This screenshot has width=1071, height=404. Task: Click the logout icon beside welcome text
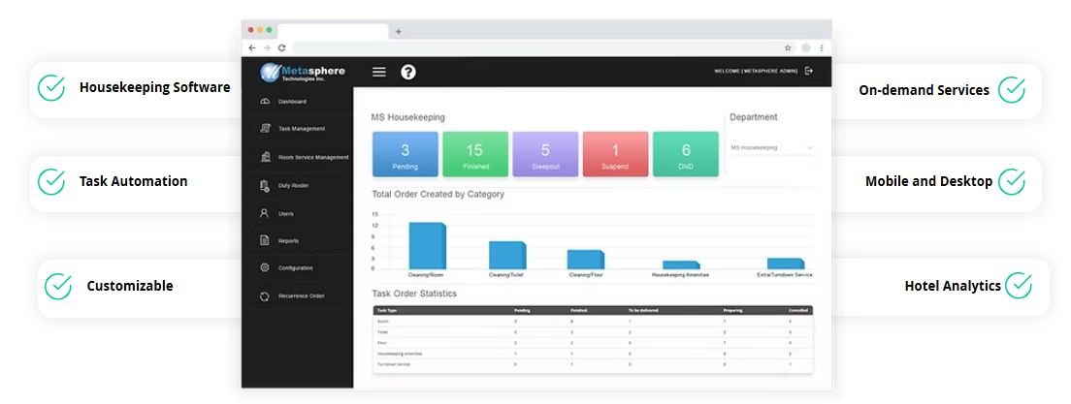click(809, 71)
